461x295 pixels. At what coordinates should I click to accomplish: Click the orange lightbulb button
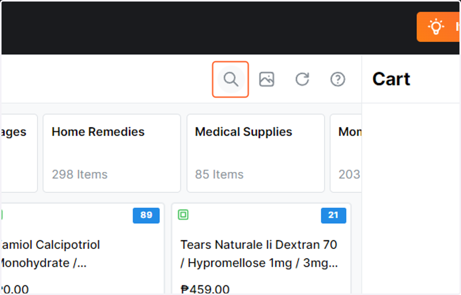point(439,27)
